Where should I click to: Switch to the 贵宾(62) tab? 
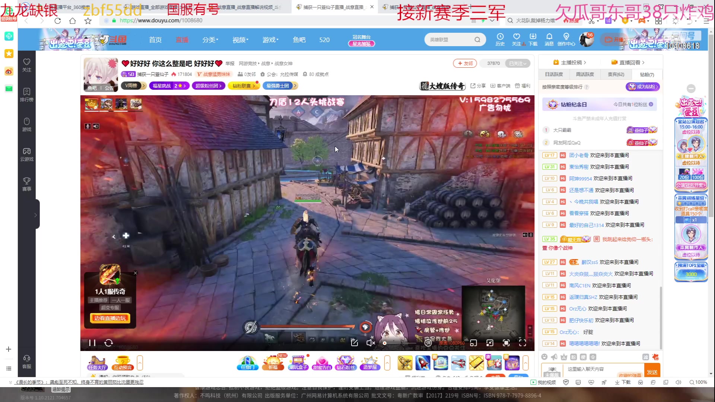tap(616, 74)
